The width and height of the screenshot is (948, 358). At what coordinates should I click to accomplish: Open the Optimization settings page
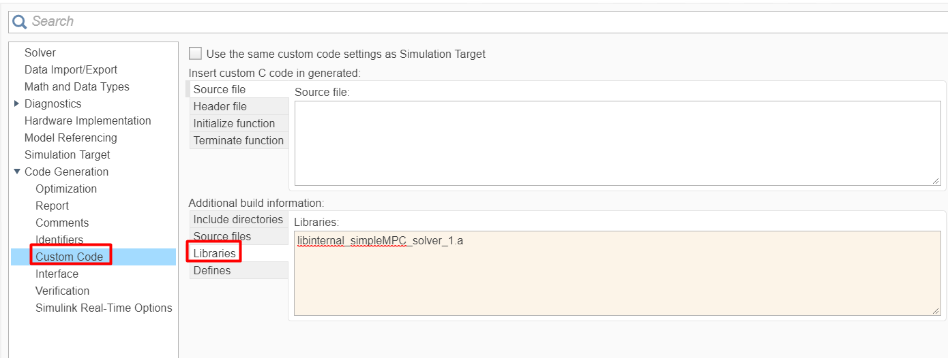click(x=66, y=189)
